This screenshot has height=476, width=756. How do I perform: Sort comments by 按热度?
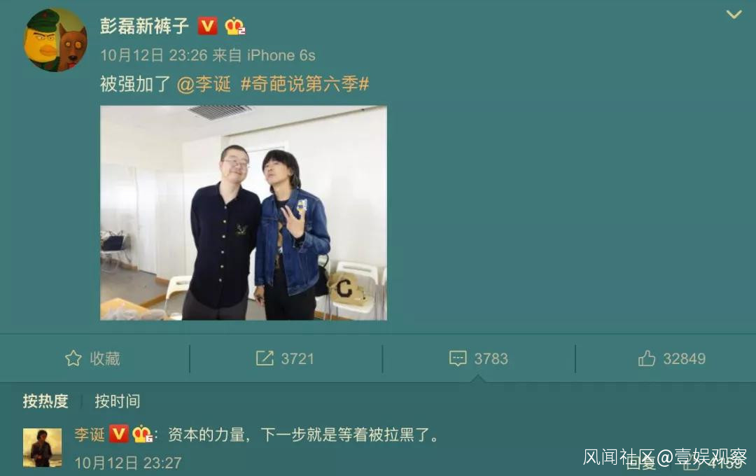pos(45,401)
